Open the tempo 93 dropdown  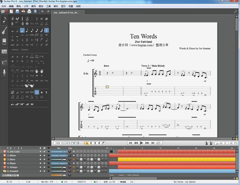(219, 143)
